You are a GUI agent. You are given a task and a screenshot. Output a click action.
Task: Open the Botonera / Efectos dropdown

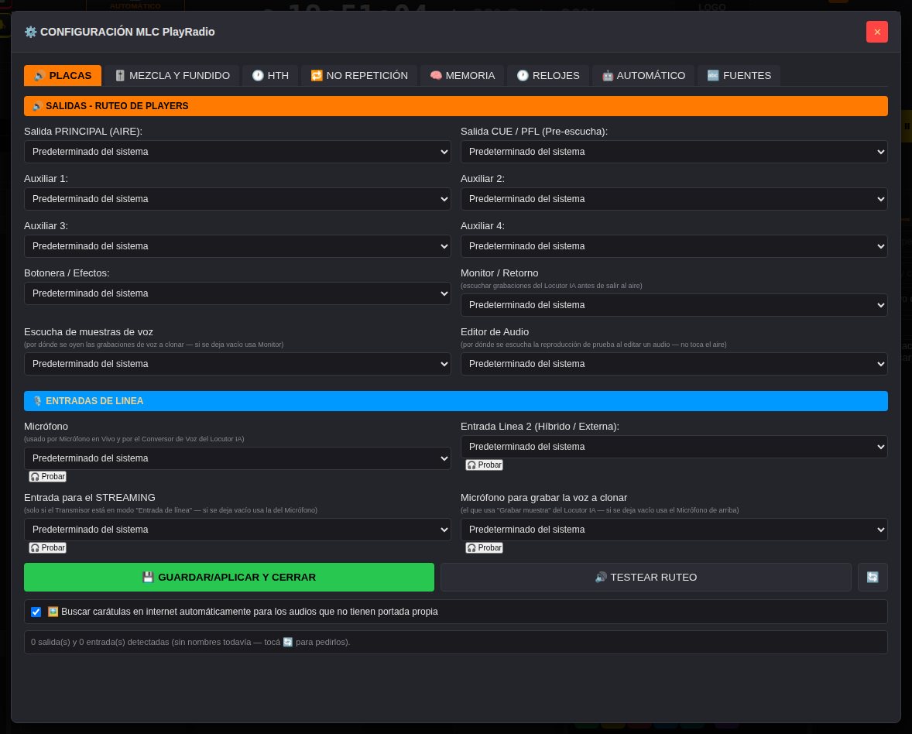[238, 293]
